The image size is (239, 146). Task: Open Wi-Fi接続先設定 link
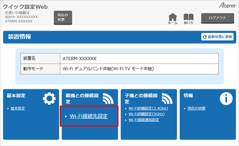point(88,116)
